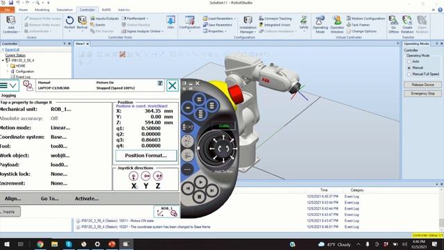The image size is (444, 250).
Task: Click the Operating Mode ribbon icon
Action: tap(320, 25)
